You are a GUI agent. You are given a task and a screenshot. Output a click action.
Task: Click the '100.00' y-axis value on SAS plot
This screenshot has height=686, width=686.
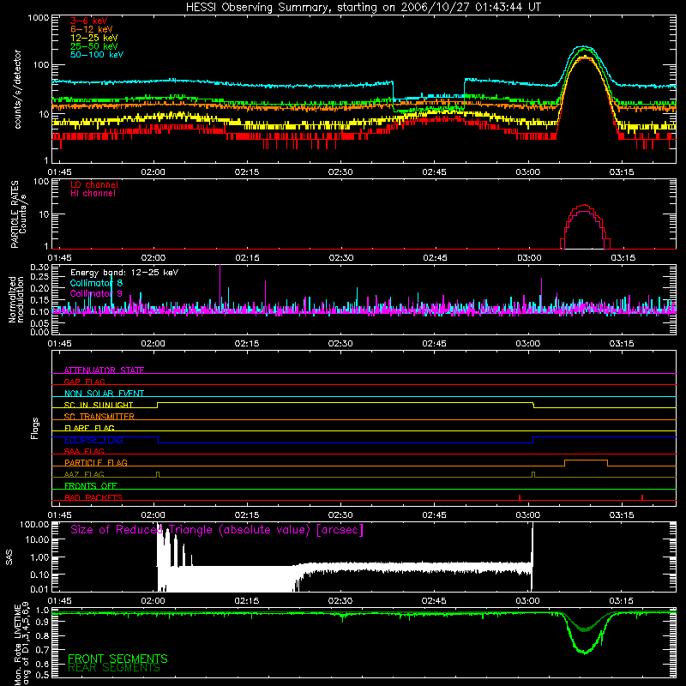coord(34,525)
